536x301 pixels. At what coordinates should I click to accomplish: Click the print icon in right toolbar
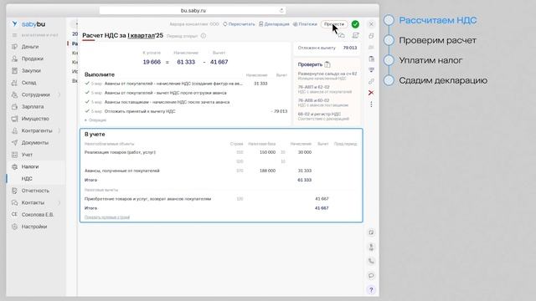[371, 47]
